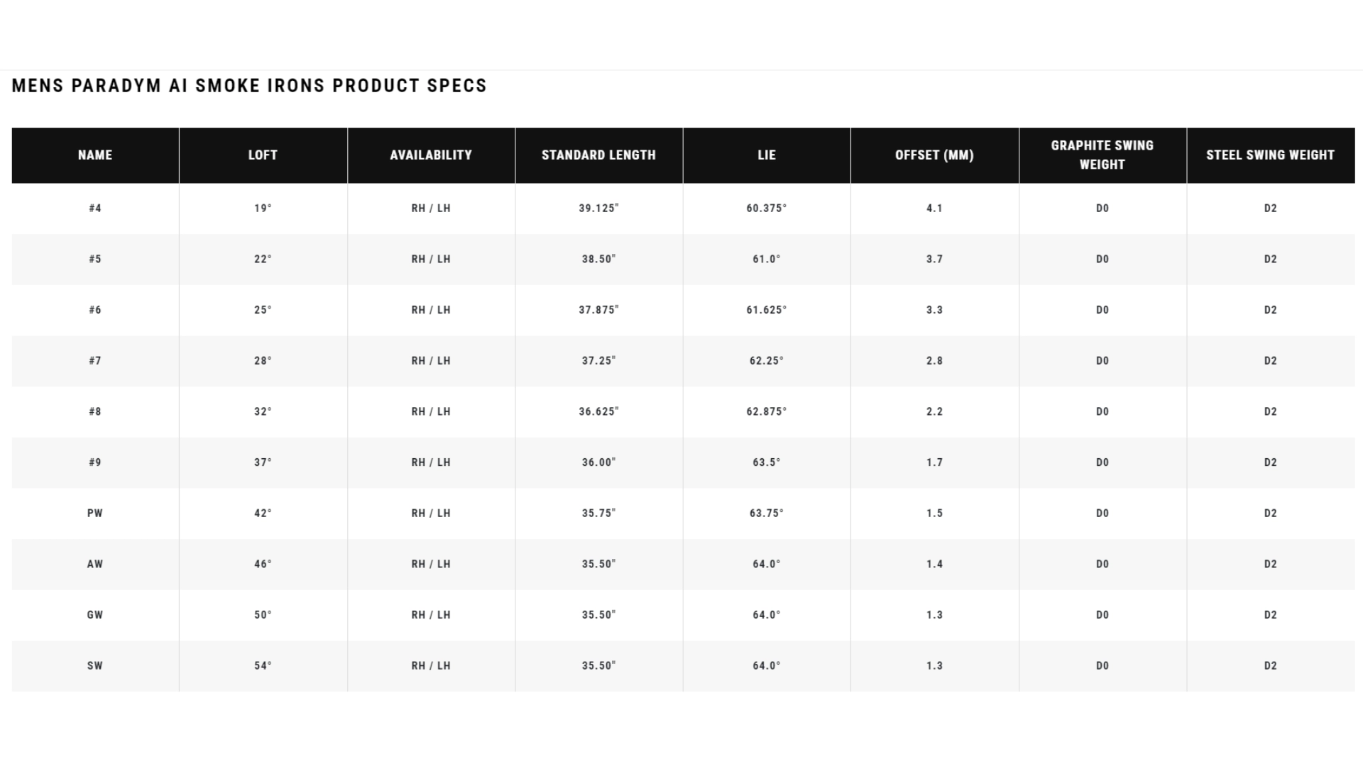Click the LOFT column header

[x=263, y=155]
